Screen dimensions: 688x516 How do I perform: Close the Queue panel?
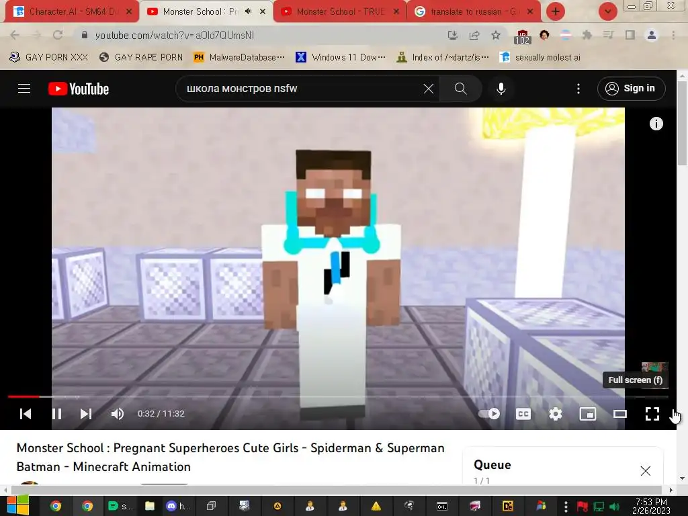(x=646, y=471)
